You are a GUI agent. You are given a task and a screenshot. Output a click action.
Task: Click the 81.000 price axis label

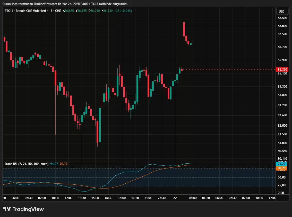282,143
